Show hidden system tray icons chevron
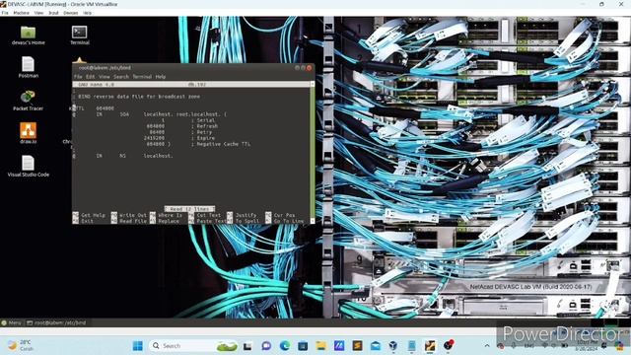The image size is (631, 355). click(x=487, y=346)
